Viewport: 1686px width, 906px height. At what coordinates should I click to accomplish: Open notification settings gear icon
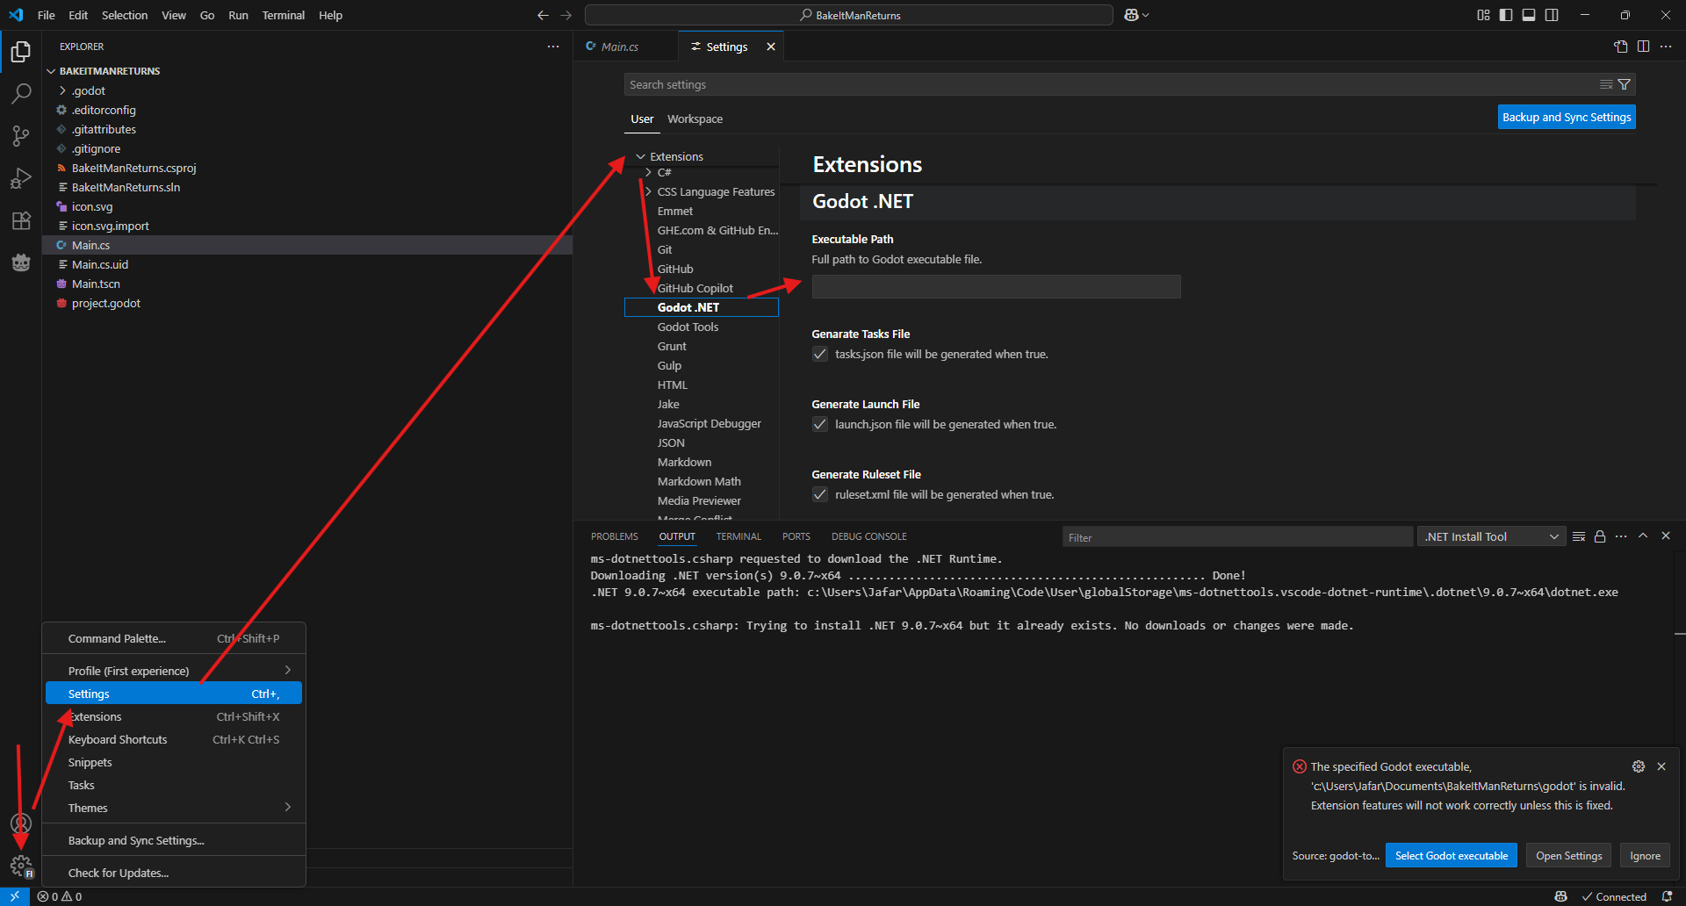1639,766
